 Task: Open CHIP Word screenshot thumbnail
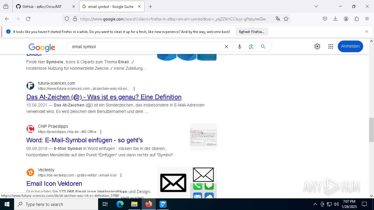click(203, 137)
